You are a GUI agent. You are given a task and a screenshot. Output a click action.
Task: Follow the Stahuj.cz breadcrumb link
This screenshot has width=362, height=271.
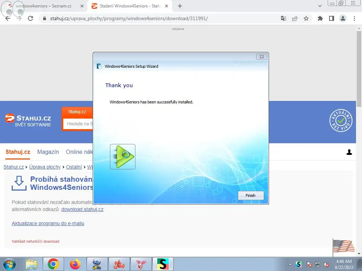(x=14, y=167)
